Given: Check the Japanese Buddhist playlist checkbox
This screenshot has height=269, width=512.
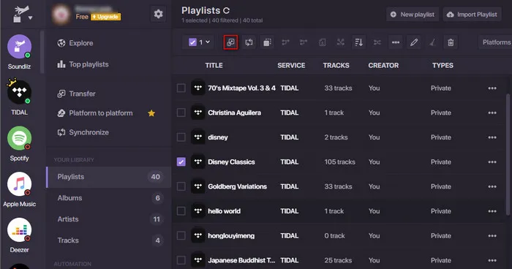Looking at the screenshot, I should pyautogui.click(x=181, y=260).
